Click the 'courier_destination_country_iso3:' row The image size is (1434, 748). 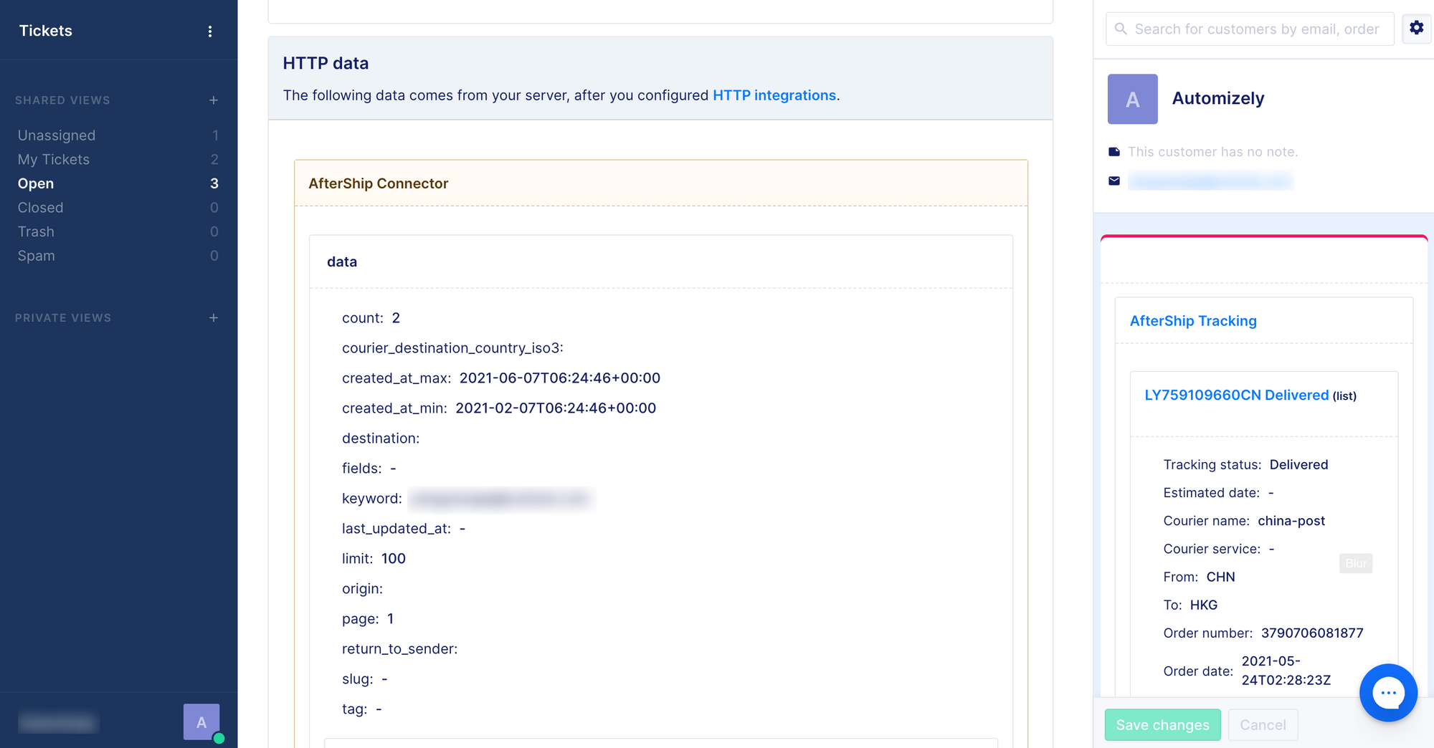click(x=452, y=348)
